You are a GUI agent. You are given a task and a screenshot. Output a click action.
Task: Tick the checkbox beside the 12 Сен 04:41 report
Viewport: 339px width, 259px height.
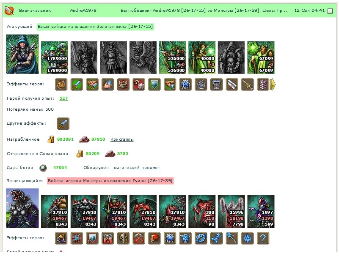tap(330, 11)
